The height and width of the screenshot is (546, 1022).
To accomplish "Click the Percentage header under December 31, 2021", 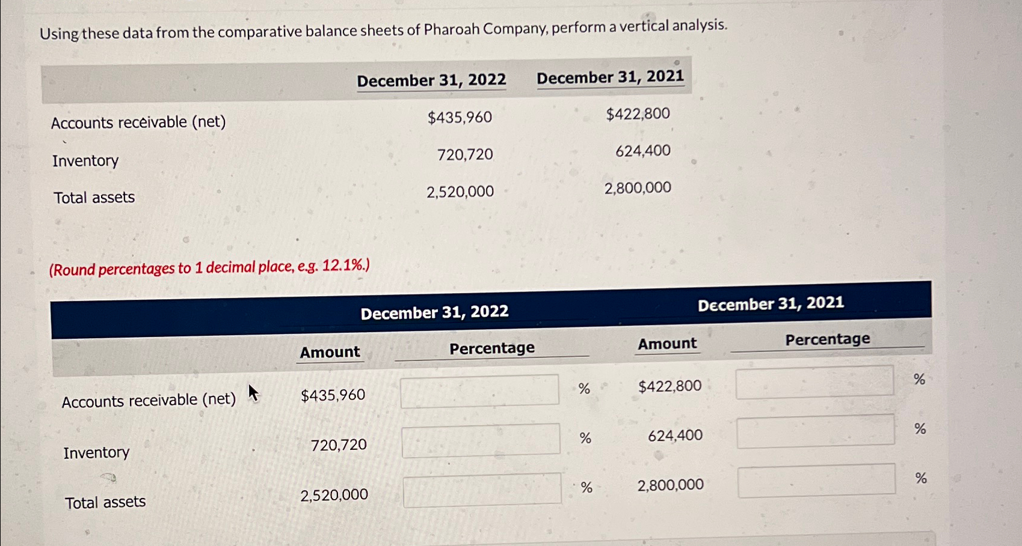I will (x=828, y=339).
